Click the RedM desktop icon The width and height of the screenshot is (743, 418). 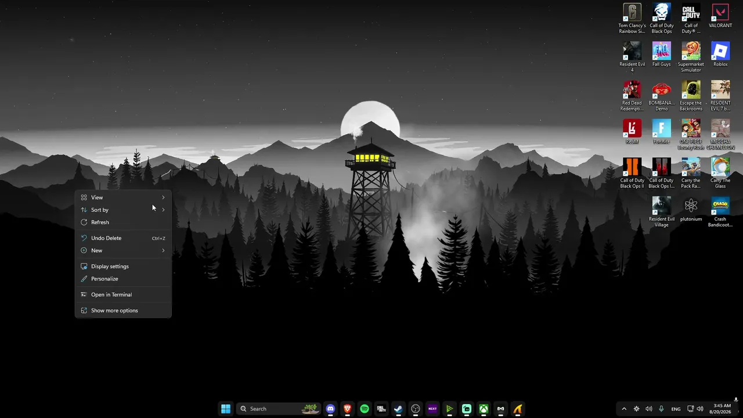coord(632,132)
